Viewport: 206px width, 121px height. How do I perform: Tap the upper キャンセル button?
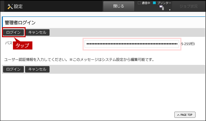click(37, 32)
